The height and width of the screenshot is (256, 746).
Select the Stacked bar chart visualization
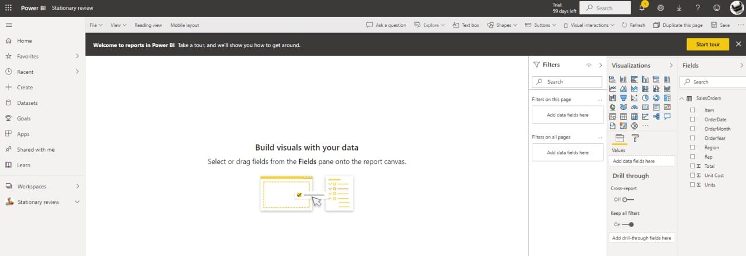pyautogui.click(x=613, y=79)
